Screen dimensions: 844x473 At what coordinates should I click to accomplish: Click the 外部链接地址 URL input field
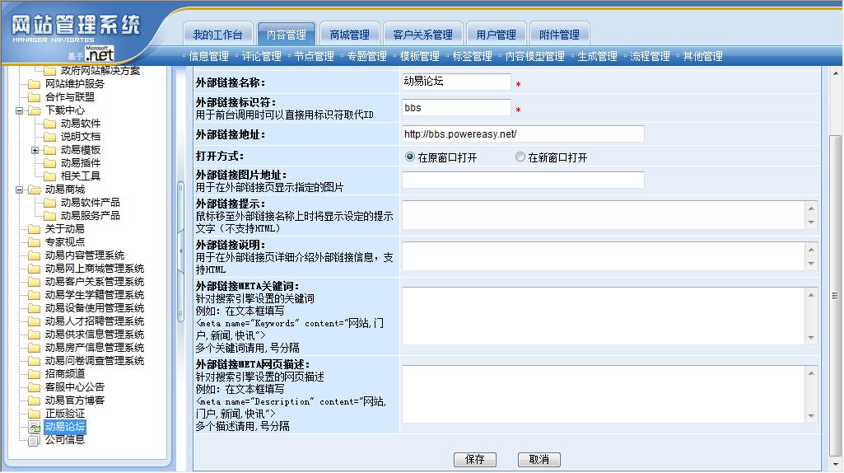(x=523, y=133)
